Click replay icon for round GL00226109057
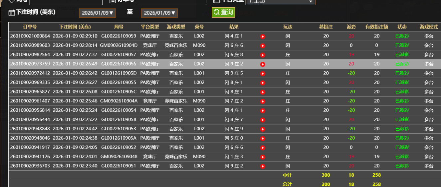This screenshot has width=441, height=187. pos(263,55)
